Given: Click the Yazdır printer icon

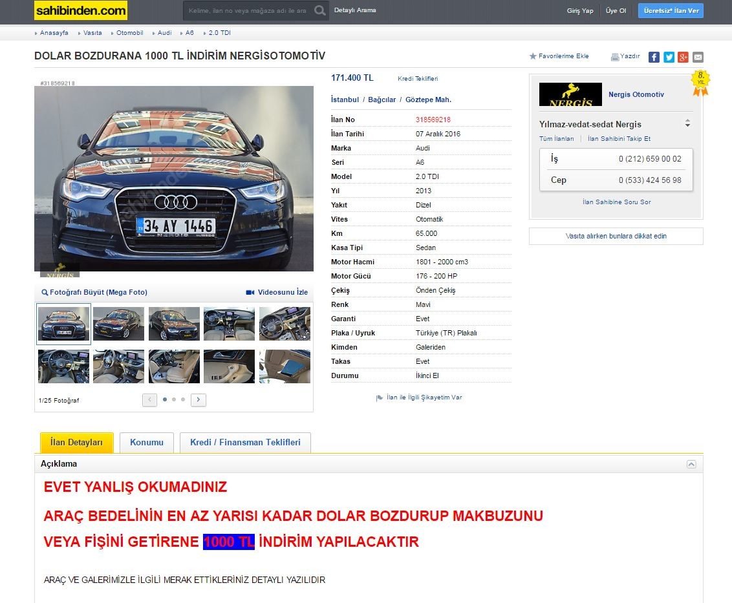Looking at the screenshot, I should 615,57.
